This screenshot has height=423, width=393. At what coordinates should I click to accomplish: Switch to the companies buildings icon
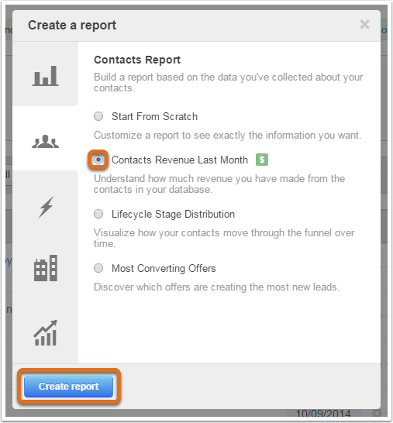pos(45,268)
